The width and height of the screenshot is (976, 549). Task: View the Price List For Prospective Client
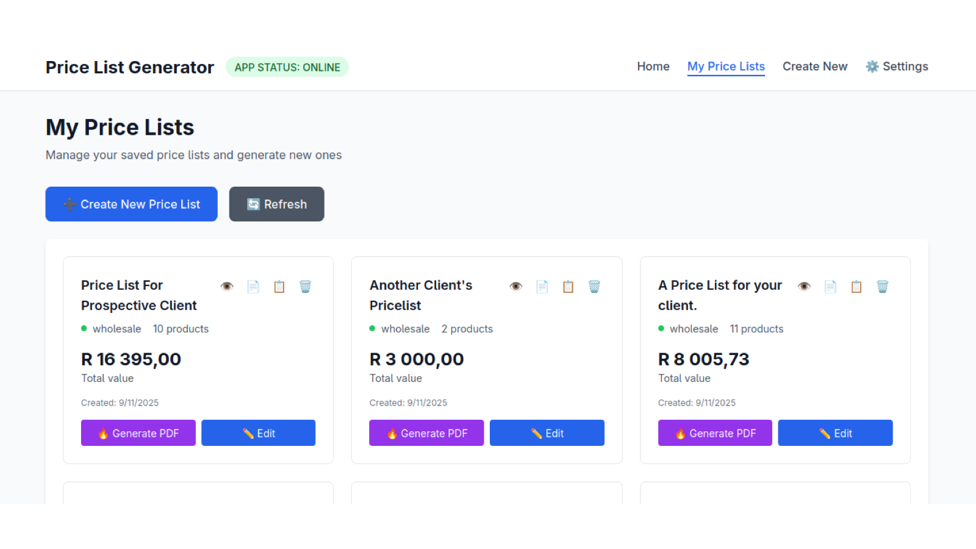[x=227, y=287]
